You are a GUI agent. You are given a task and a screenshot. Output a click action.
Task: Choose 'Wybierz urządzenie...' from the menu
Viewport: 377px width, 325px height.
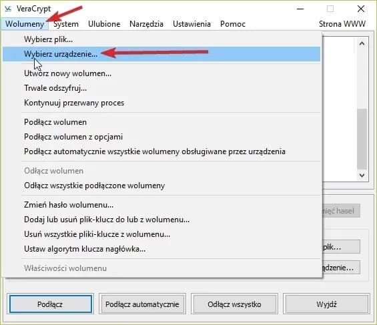[161, 54]
